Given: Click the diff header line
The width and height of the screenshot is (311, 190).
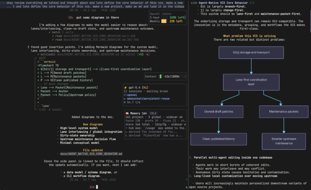Looking at the screenshot, I should pyautogui.click(x=42, y=58).
